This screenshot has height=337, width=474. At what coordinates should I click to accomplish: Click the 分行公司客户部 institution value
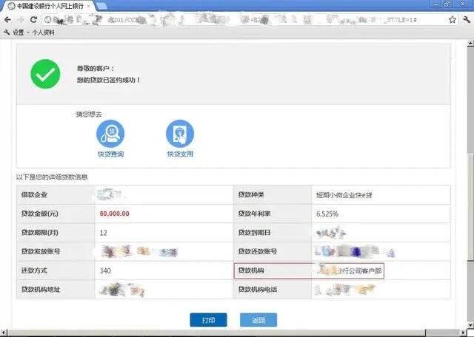pos(359,271)
